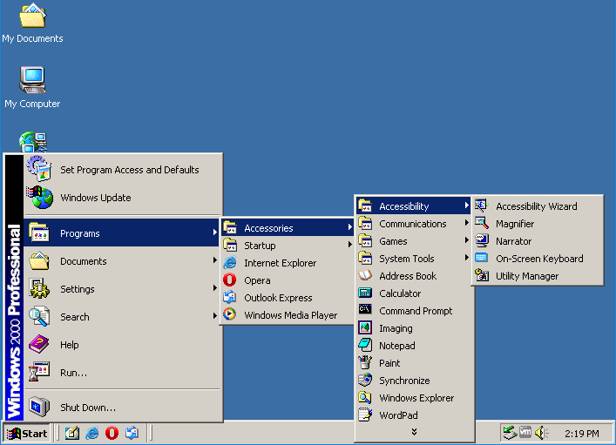The image size is (616, 445).
Task: Click the Imaging icon in Accessories
Action: point(365,327)
